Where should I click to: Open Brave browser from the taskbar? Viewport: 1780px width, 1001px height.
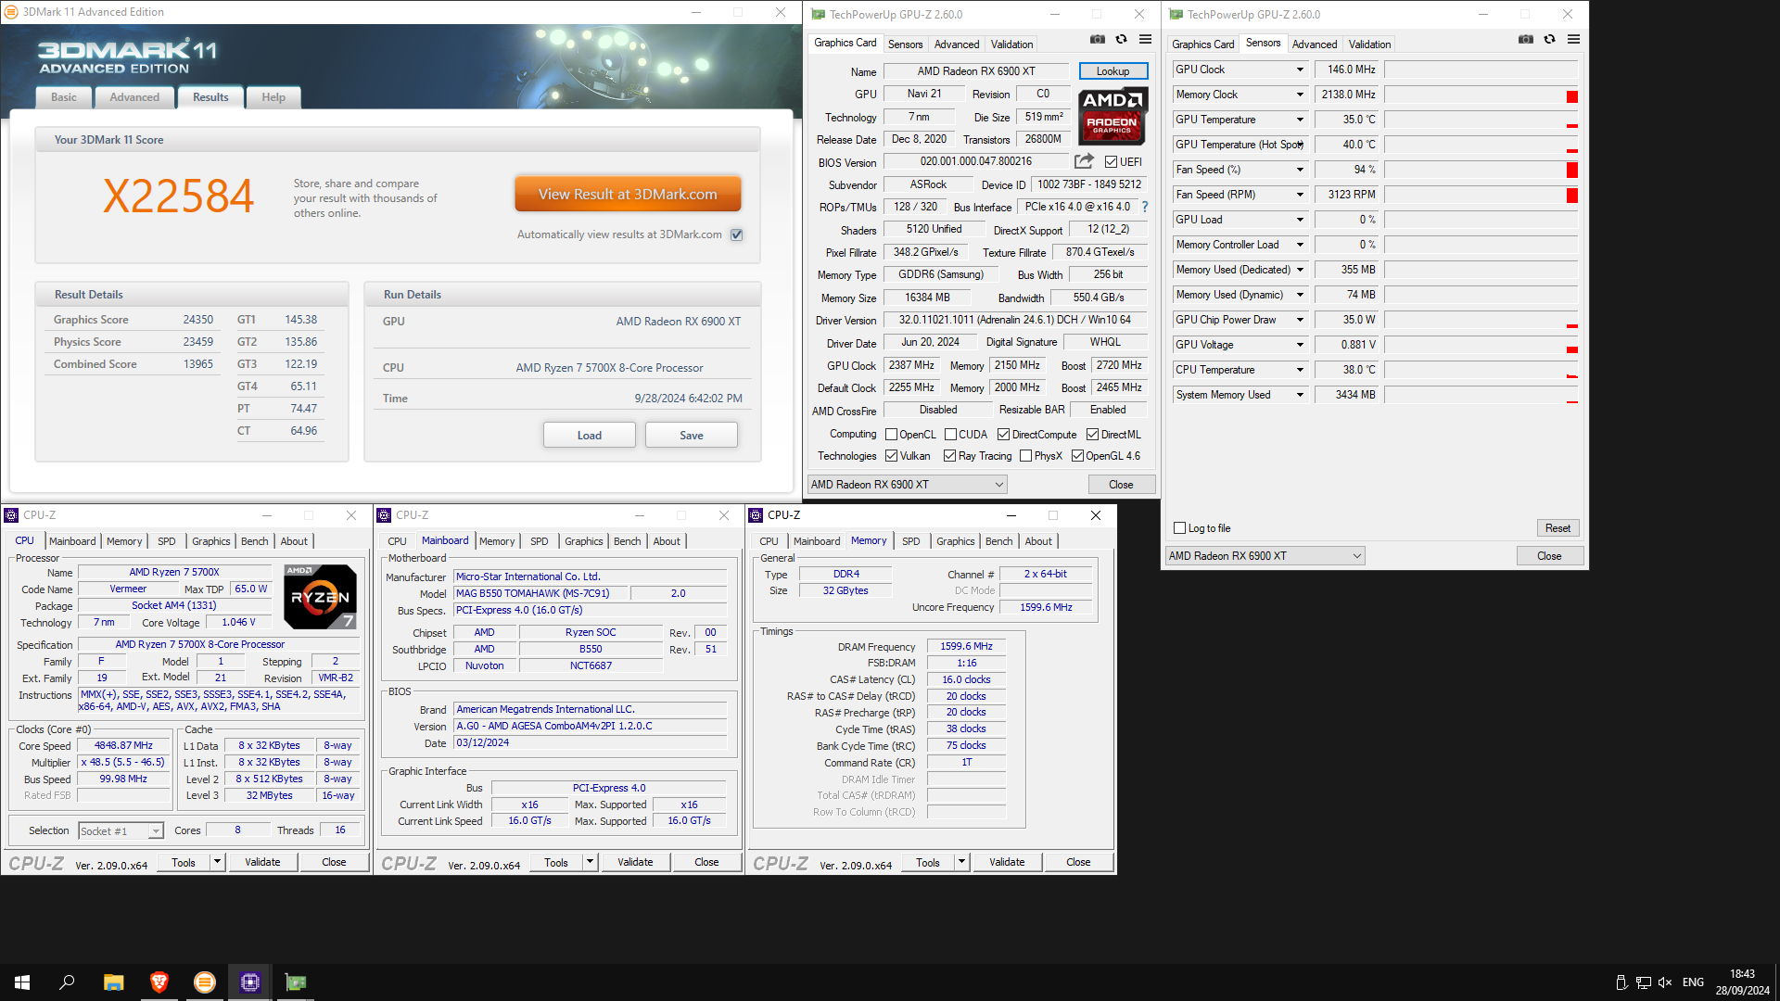point(159,982)
